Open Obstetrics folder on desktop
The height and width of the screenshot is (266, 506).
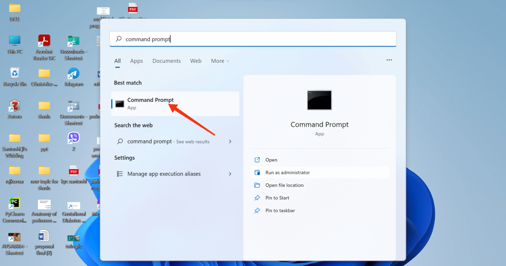point(44,77)
